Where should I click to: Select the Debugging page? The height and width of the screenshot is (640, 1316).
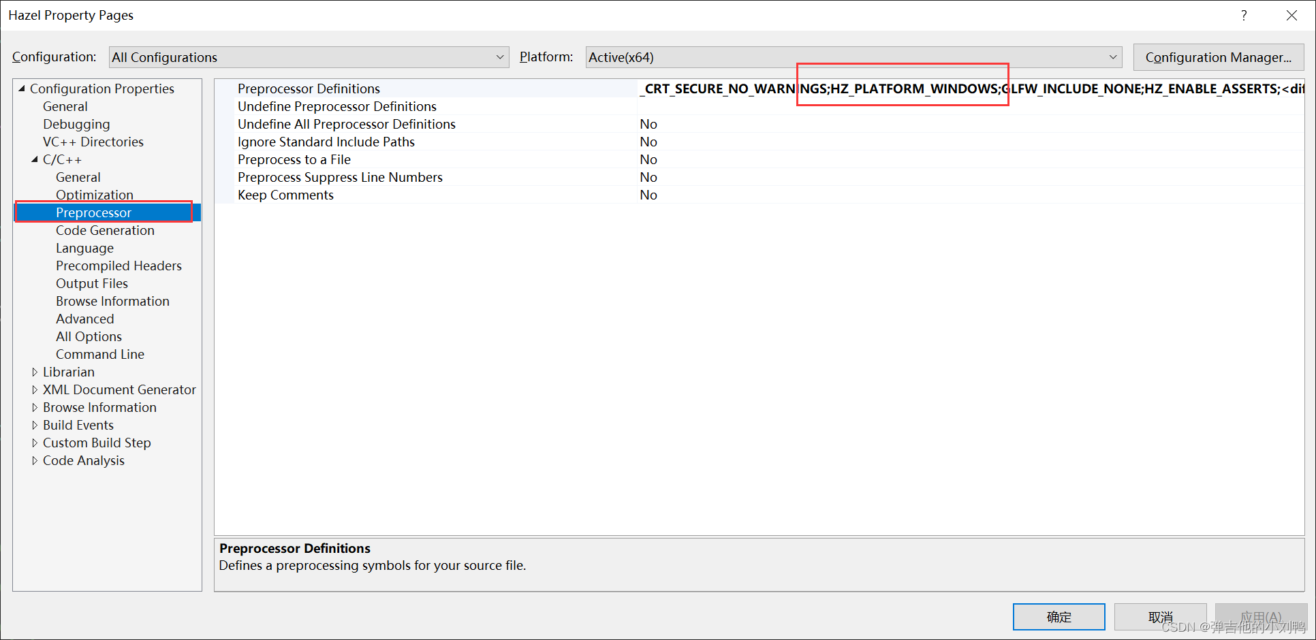pos(76,124)
